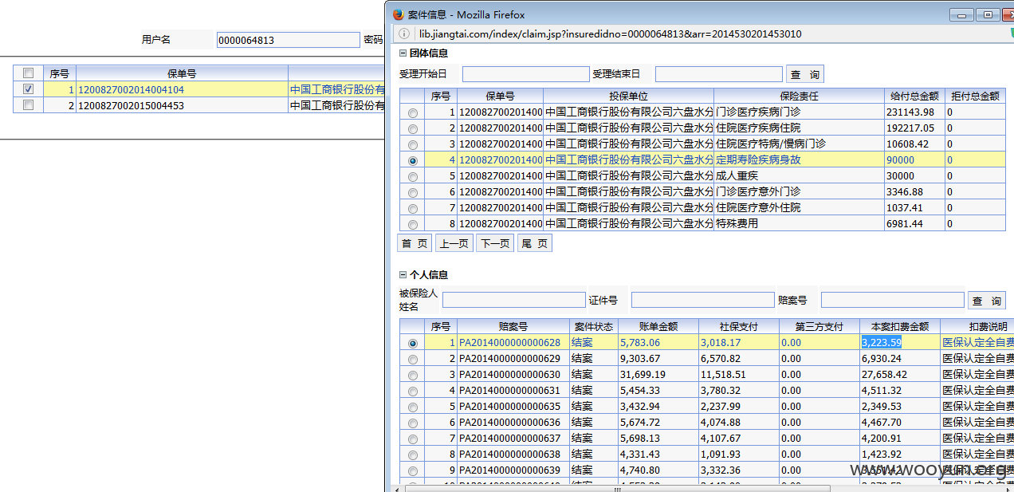Click claim number PA2014000000000639
Screen dimensions: 1014x492
509,470
